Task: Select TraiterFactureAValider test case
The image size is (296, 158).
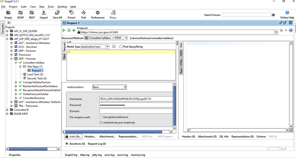Action: pos(36,94)
